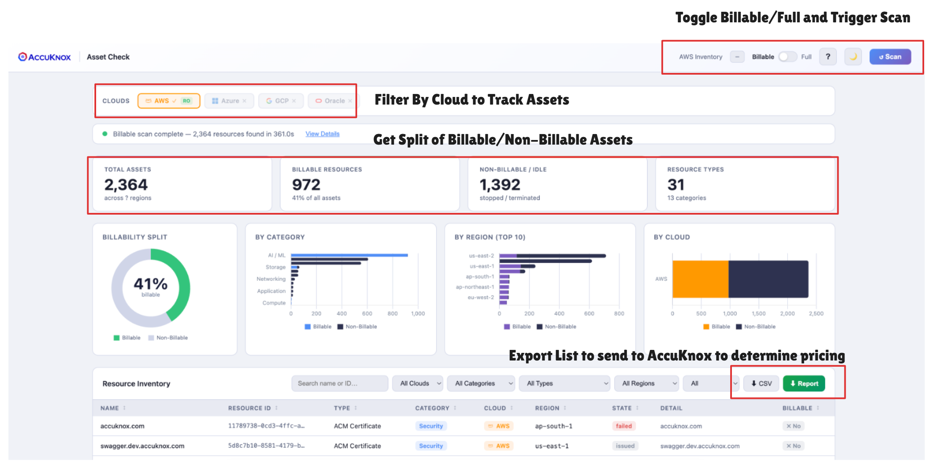
Task: Click the us-east-1 region cell in table
Action: point(552,446)
